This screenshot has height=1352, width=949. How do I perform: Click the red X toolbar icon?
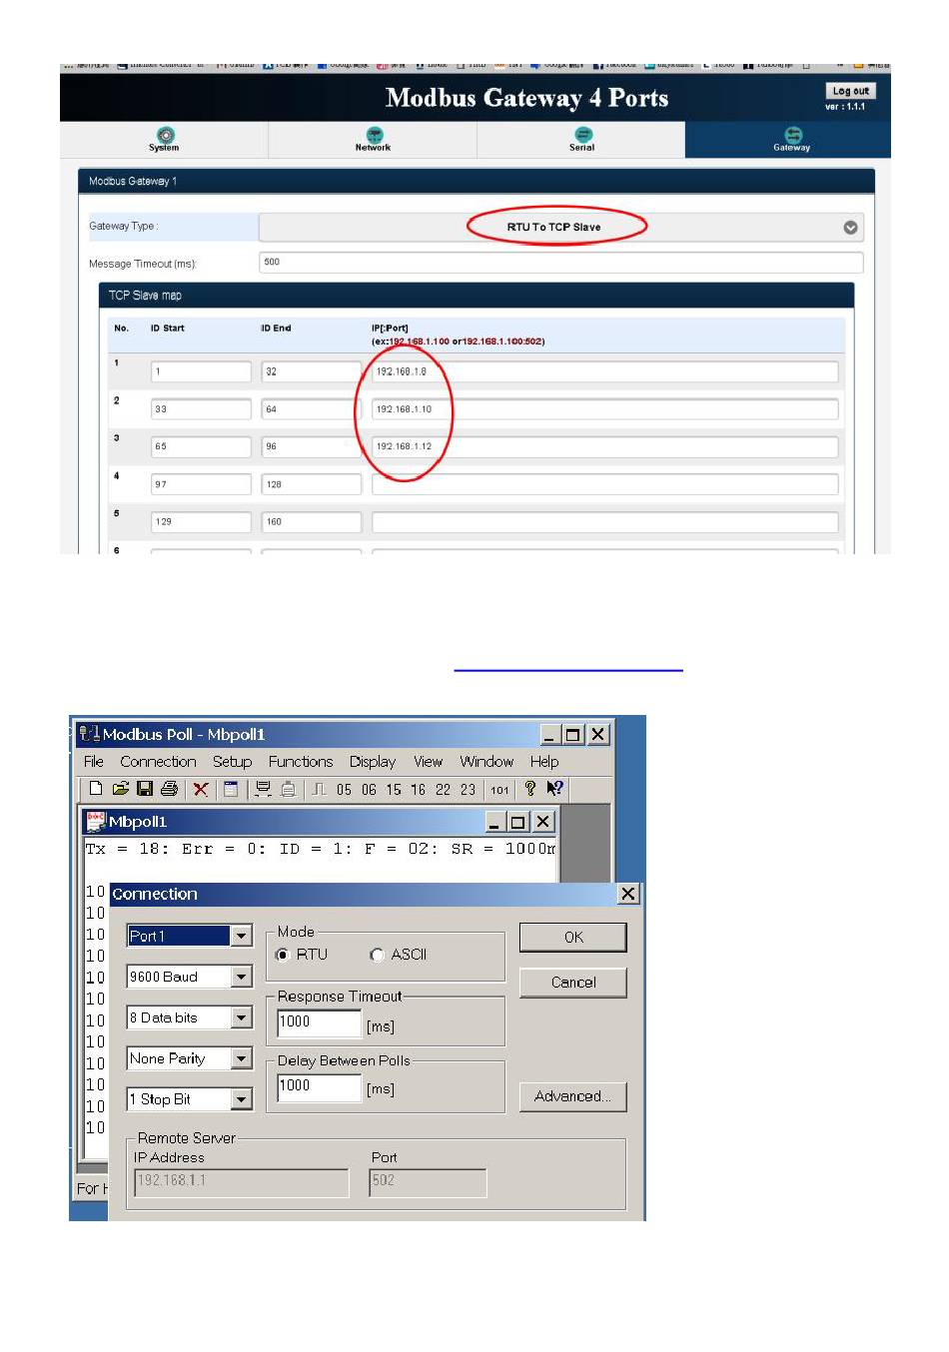click(201, 789)
